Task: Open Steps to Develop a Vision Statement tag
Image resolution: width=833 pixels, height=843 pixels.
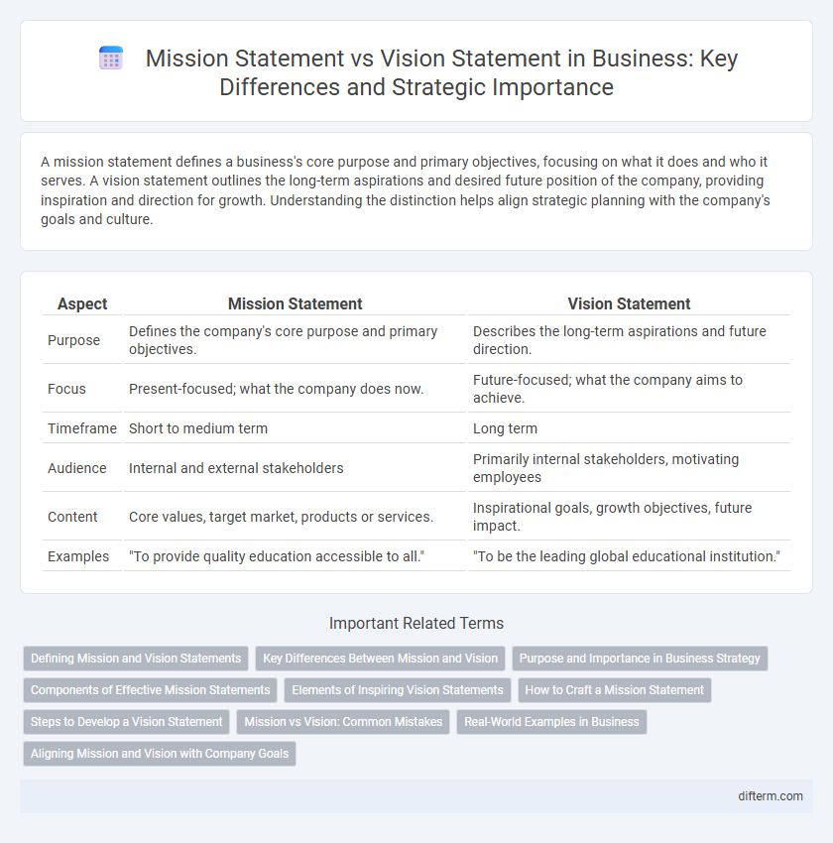Action: point(126,721)
